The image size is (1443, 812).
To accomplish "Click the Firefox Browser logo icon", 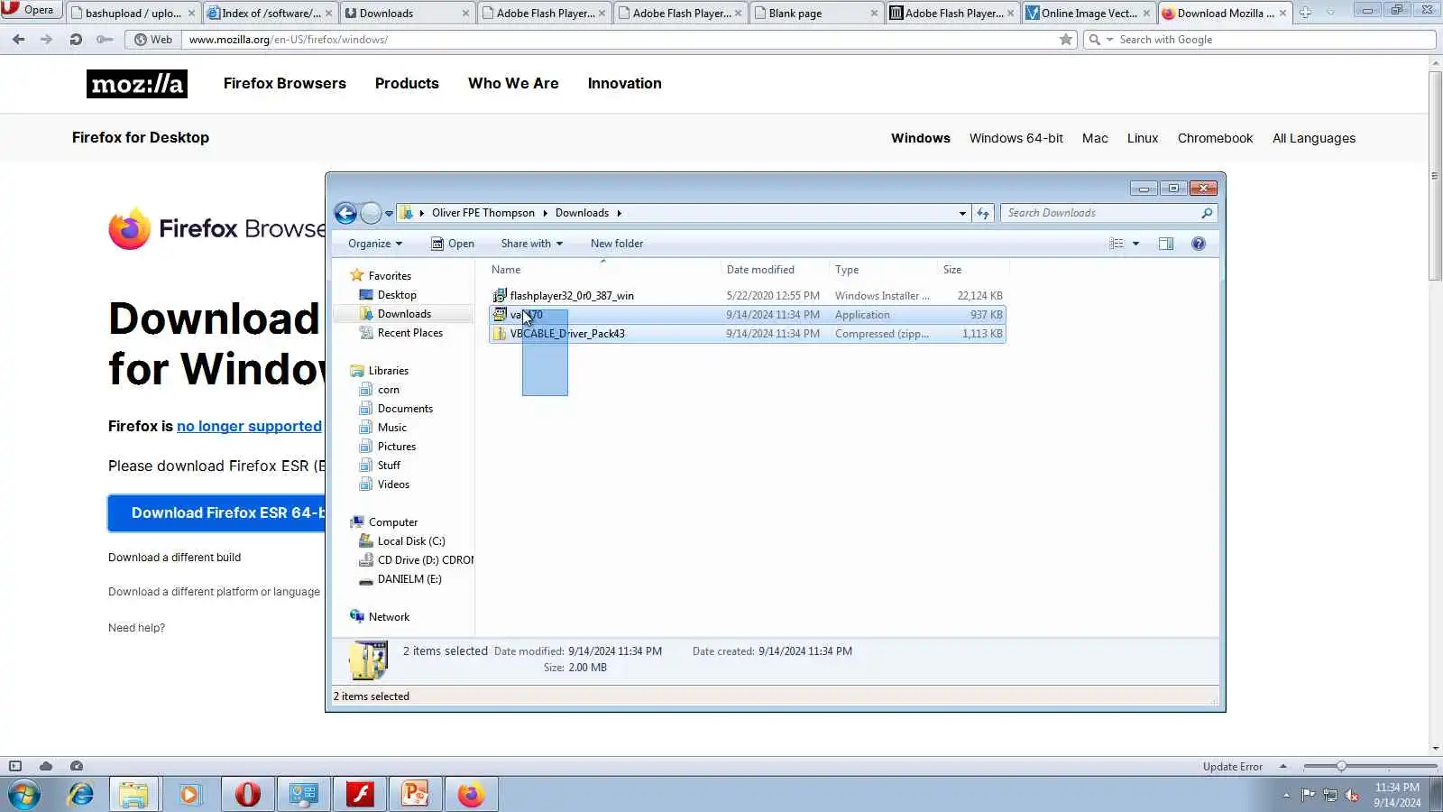I will [x=130, y=229].
